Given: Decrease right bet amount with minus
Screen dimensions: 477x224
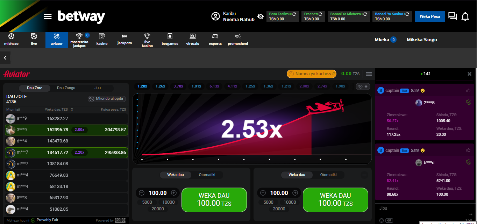Looking at the screenshot, I should [x=263, y=193].
